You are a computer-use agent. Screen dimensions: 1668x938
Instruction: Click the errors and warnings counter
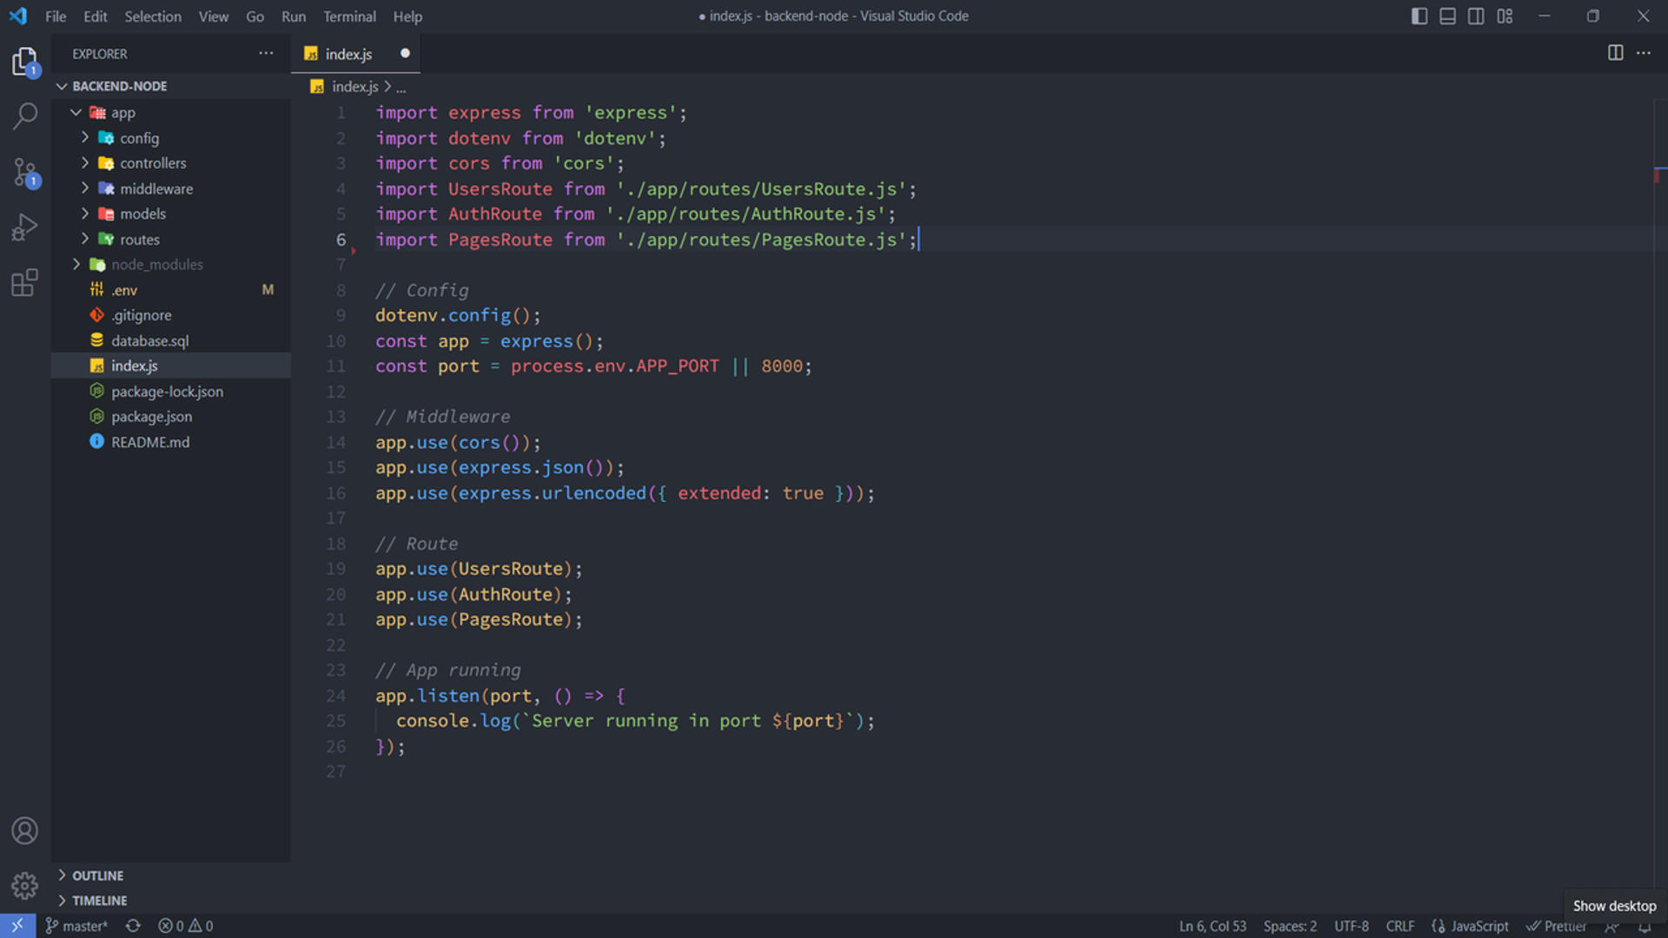pyautogui.click(x=185, y=926)
